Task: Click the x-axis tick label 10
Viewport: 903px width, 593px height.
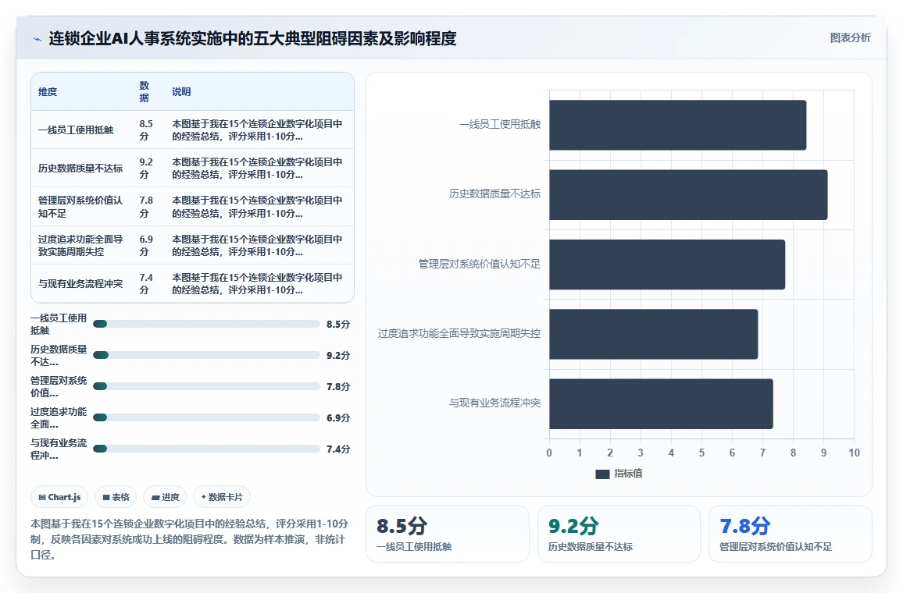Action: coord(854,453)
